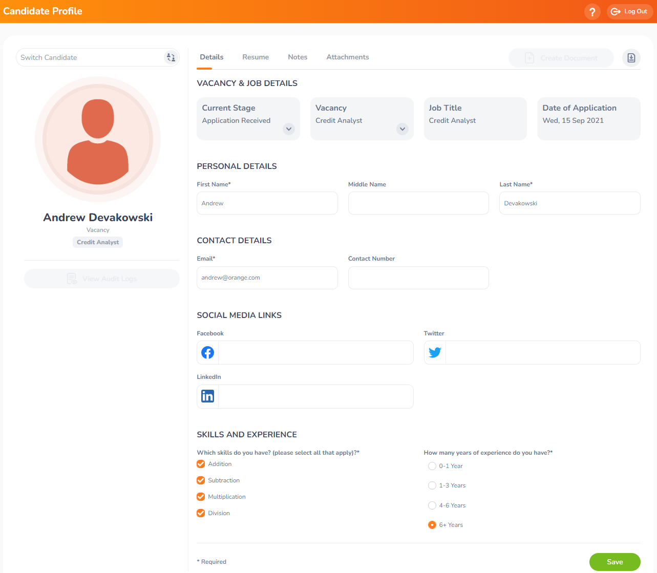Click the document download icon near Create Document
The image size is (657, 573).
(631, 58)
